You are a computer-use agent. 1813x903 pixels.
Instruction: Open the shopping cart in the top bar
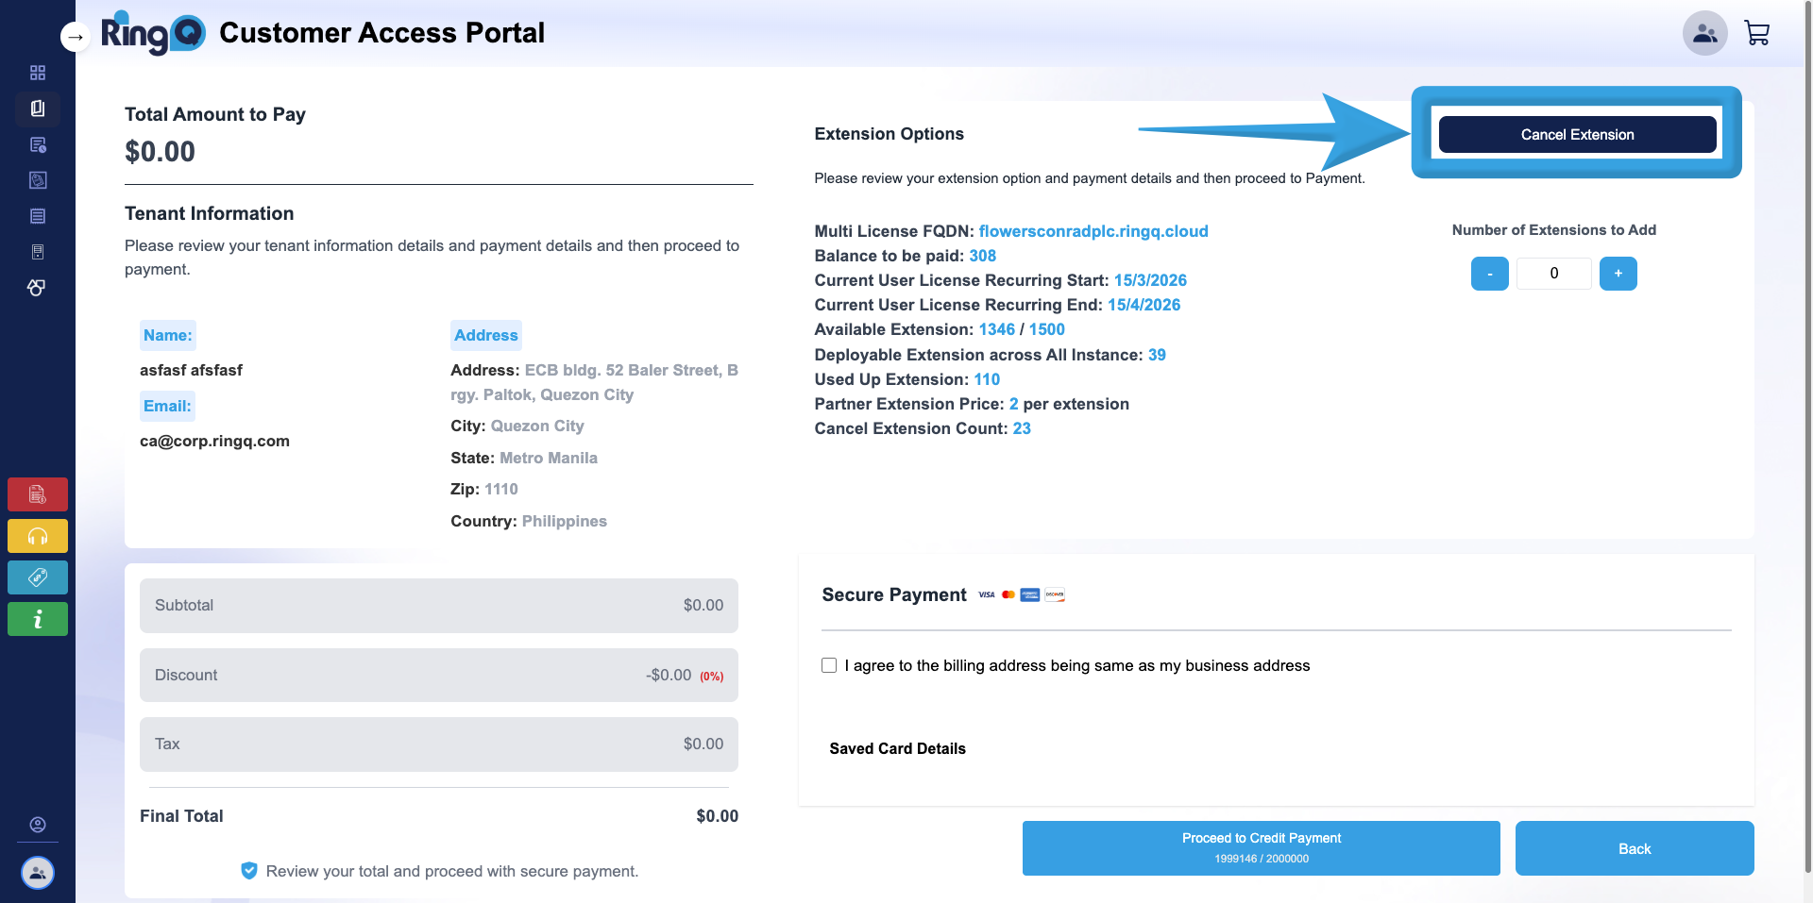[x=1756, y=32]
